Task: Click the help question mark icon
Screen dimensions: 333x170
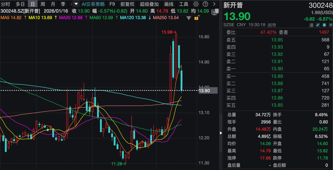Action: pyautogui.click(x=205, y=4)
